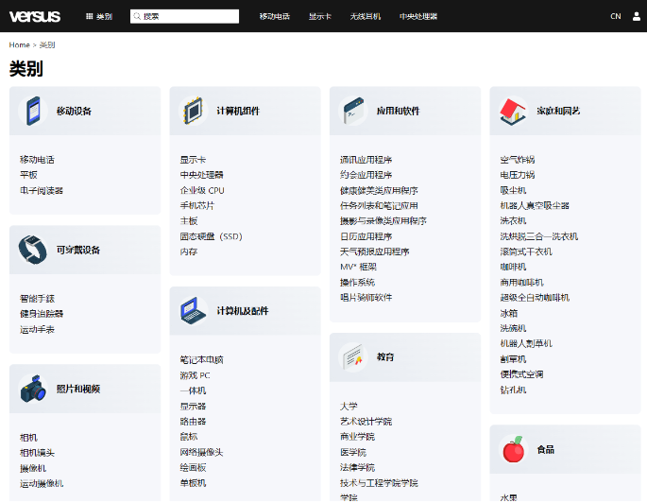This screenshot has width=647, height=503.
Task: Open the user account icon
Action: (x=637, y=16)
